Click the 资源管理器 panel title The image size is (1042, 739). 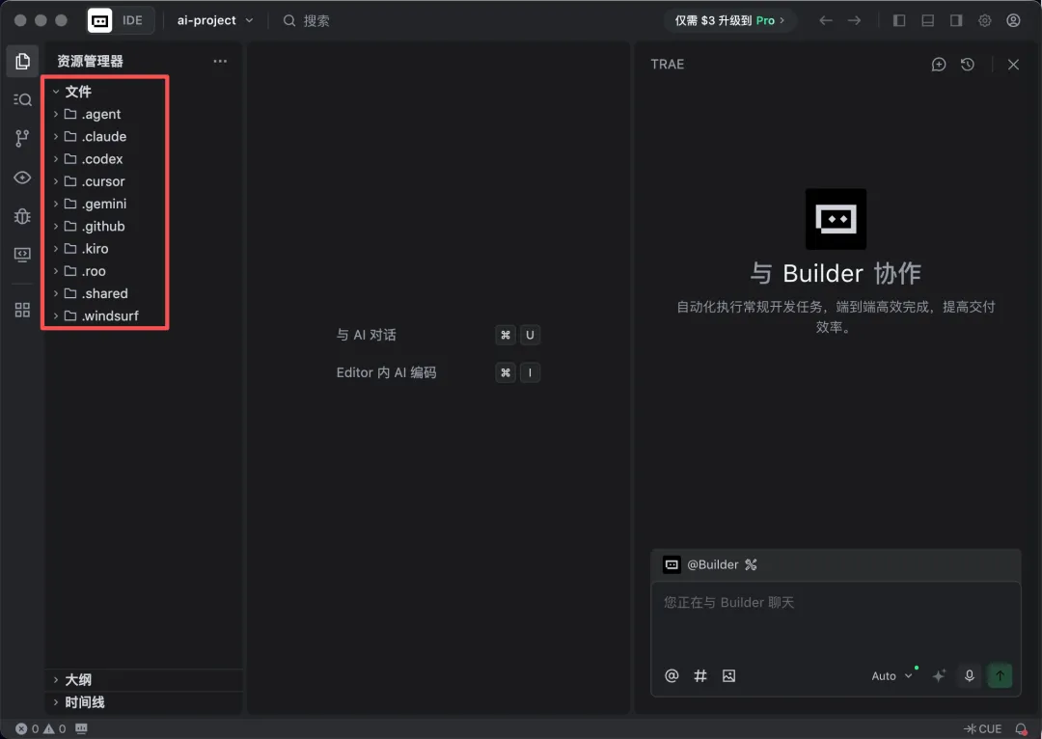click(91, 61)
